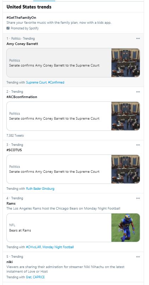Open the Eret related trend link

[29, 277]
